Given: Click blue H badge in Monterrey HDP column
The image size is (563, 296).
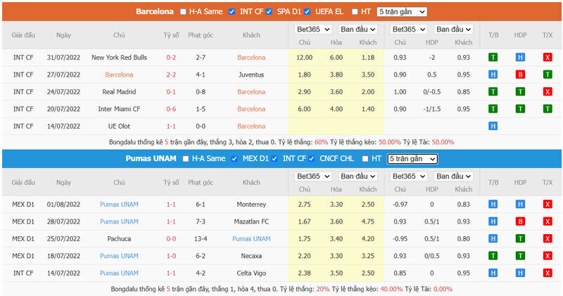Looking at the screenshot, I should [x=520, y=205].
